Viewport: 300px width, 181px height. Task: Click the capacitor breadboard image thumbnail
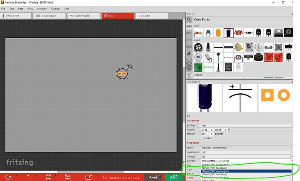click(204, 98)
